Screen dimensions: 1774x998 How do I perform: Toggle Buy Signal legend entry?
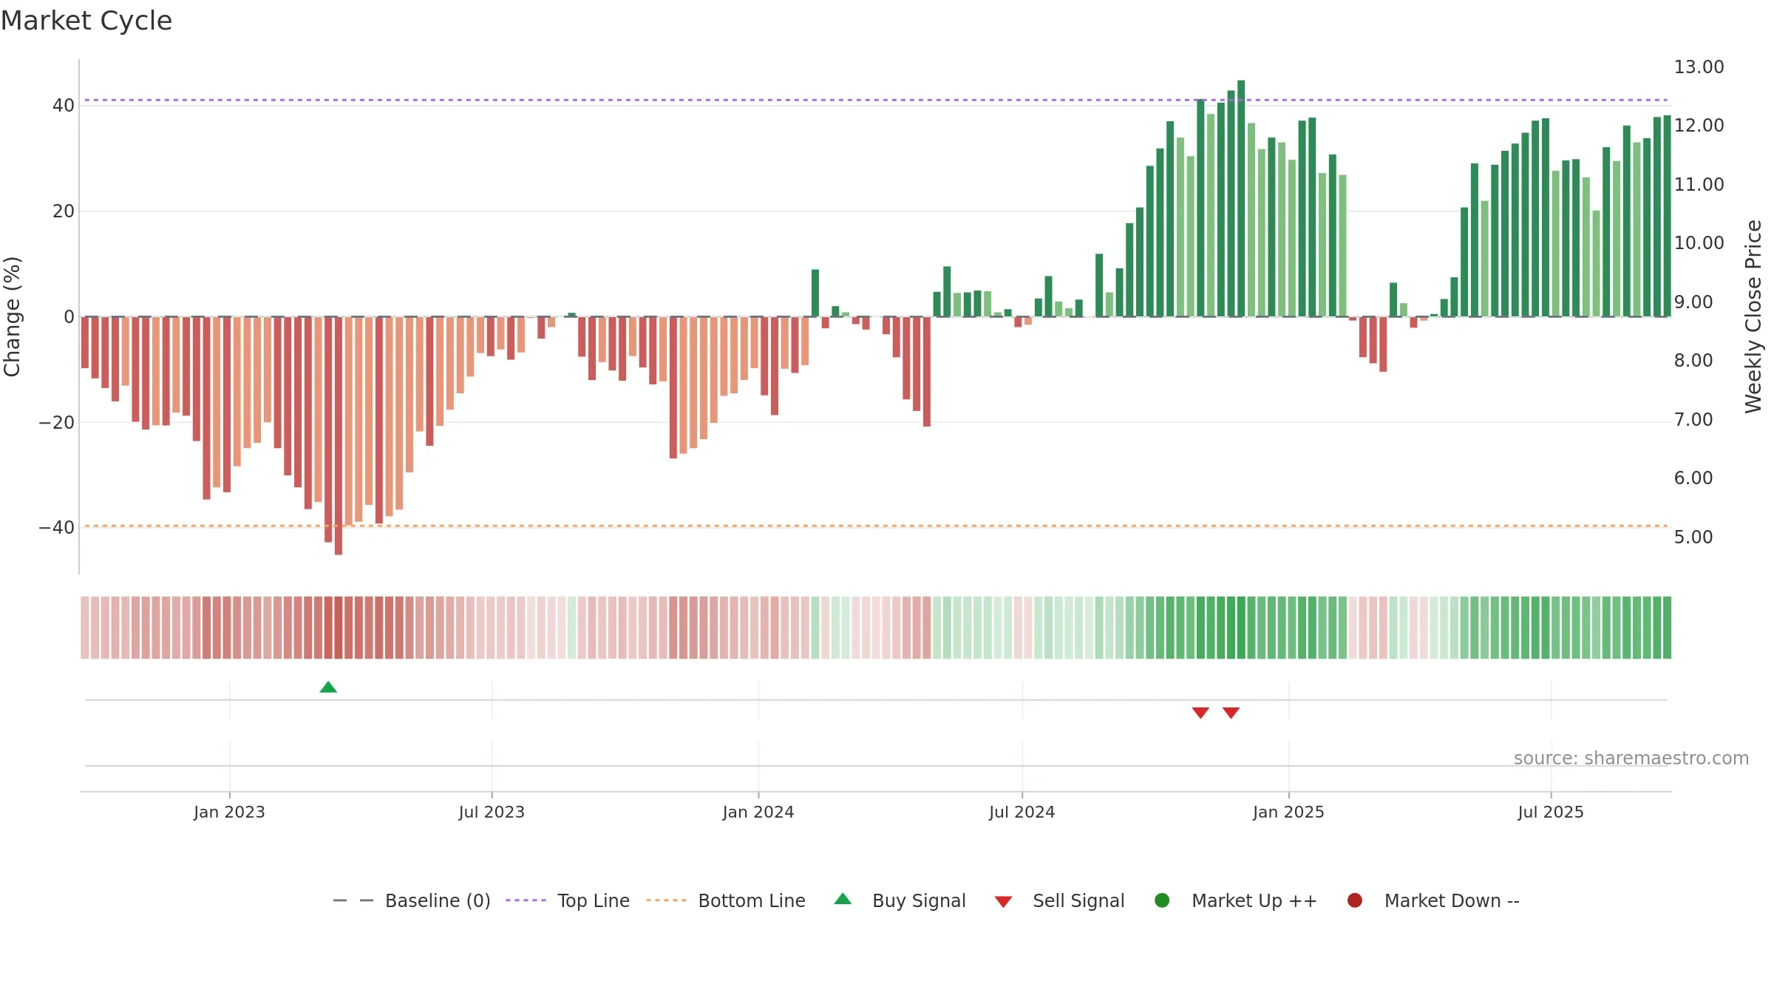[x=900, y=900]
